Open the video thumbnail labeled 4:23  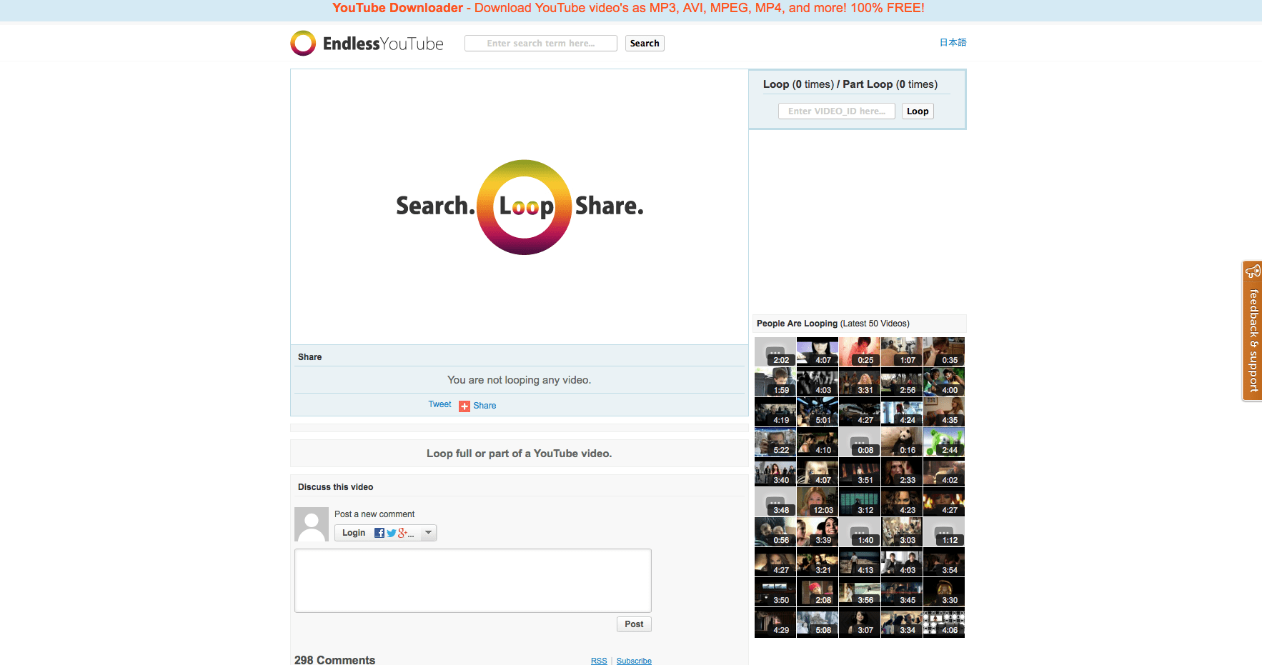click(902, 501)
